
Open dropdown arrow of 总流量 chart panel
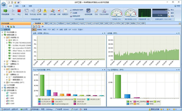177,33
